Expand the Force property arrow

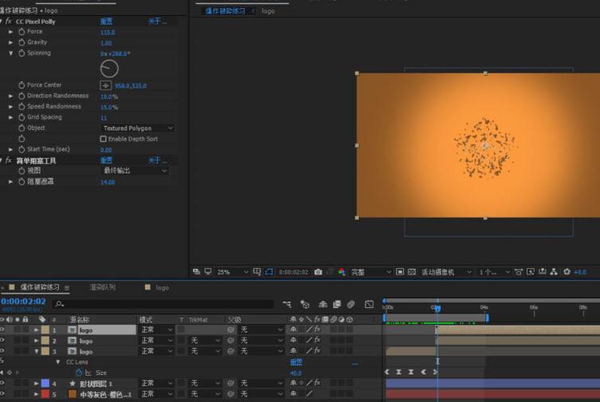point(10,32)
